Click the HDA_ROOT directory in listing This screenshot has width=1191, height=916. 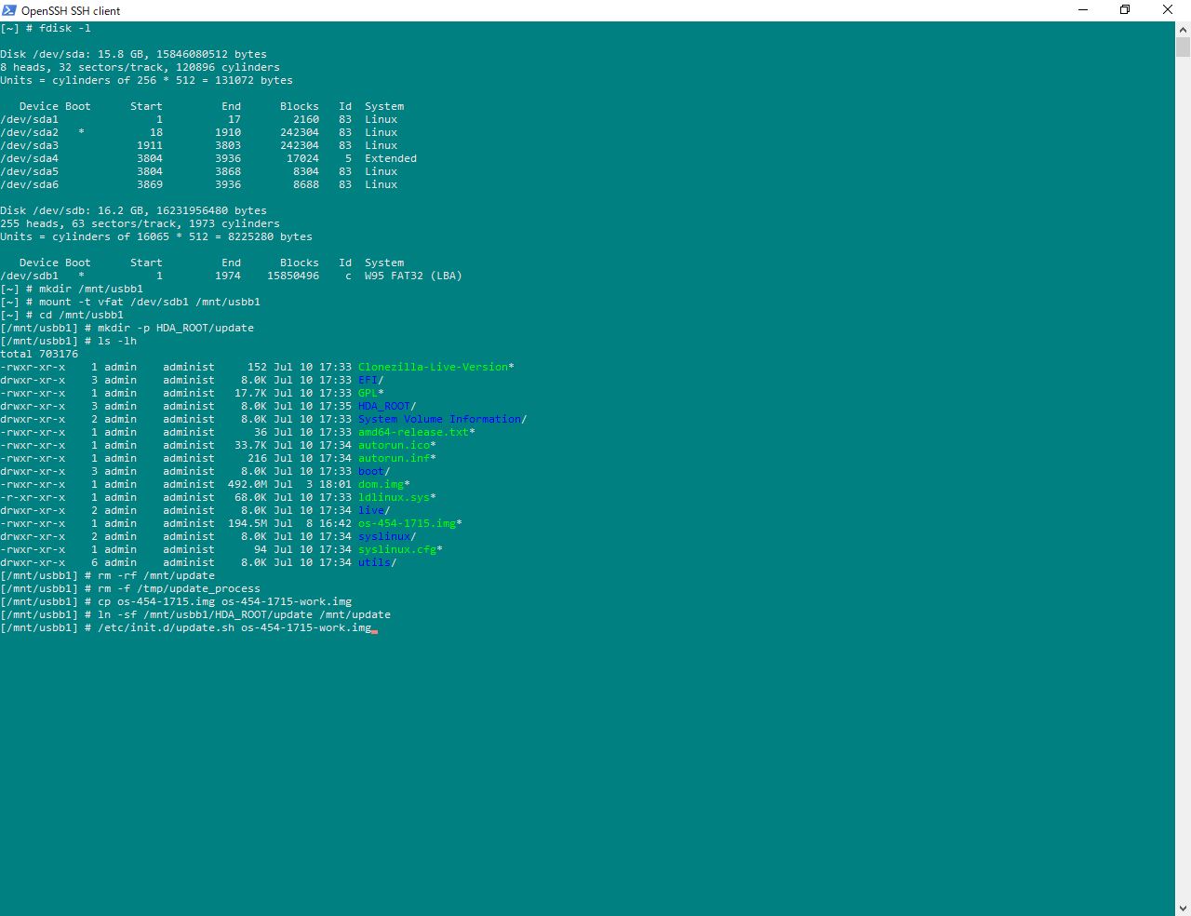tap(384, 406)
